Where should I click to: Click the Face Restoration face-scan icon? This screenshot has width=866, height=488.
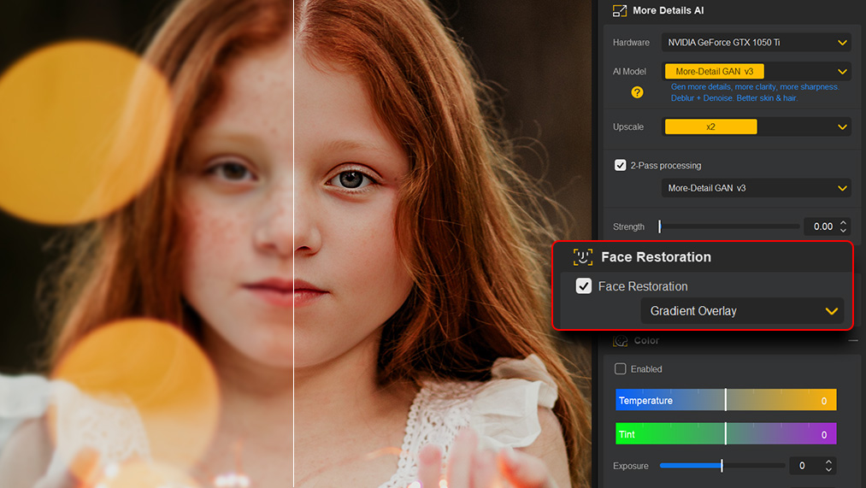point(583,257)
